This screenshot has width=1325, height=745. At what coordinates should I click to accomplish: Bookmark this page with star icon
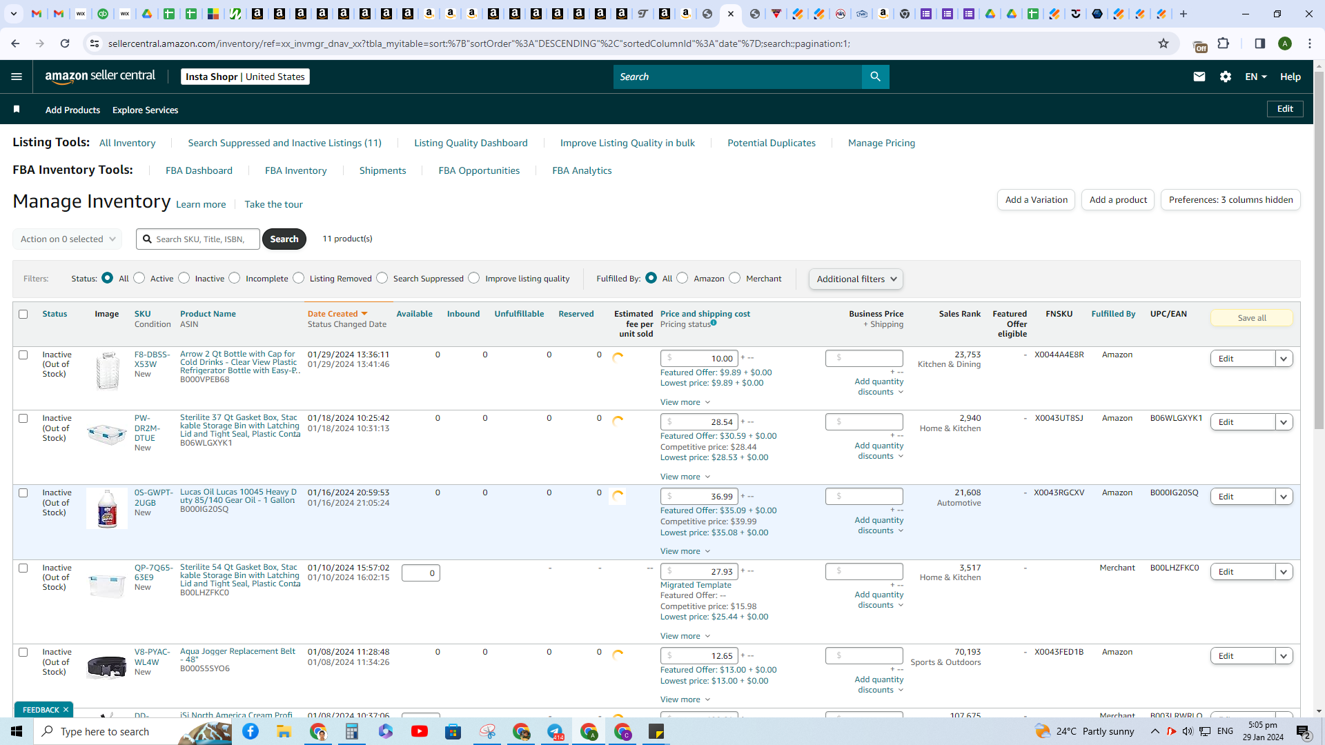coord(1164,43)
